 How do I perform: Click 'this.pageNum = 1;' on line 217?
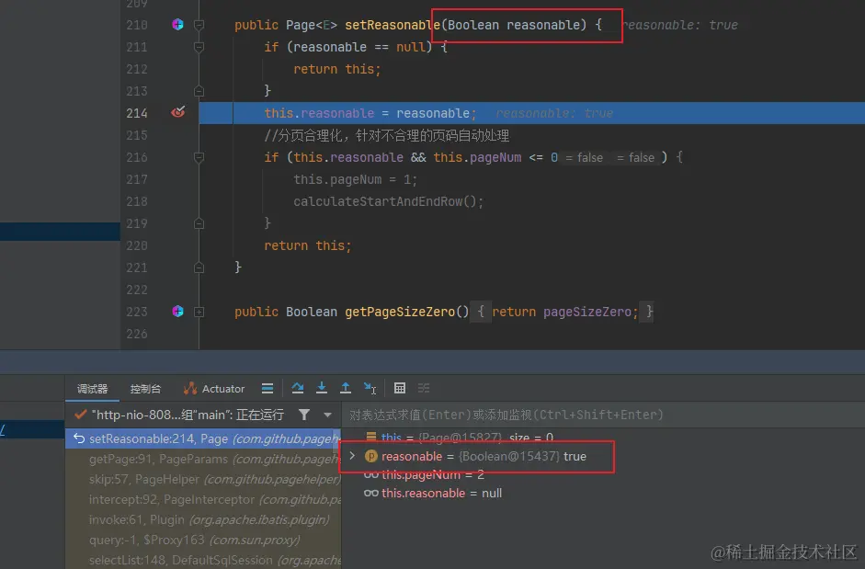tap(355, 179)
